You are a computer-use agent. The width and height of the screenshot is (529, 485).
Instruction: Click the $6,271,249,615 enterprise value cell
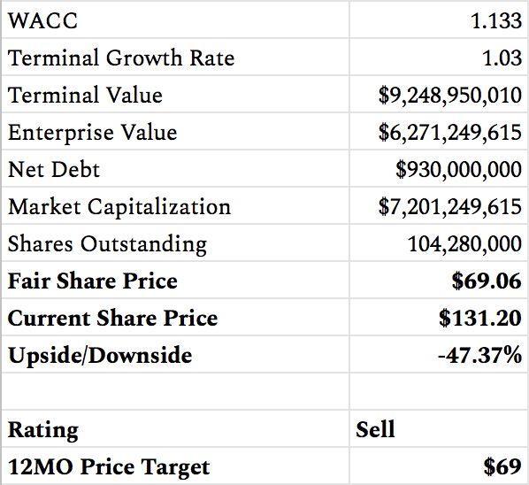438,131
